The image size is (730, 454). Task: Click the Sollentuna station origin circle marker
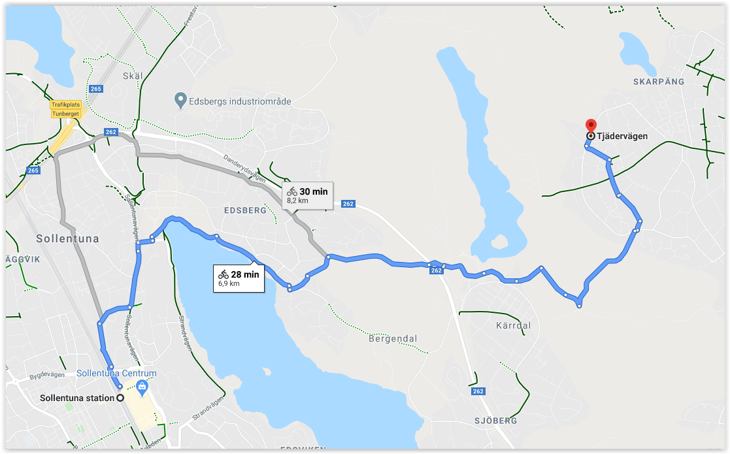tap(120, 398)
